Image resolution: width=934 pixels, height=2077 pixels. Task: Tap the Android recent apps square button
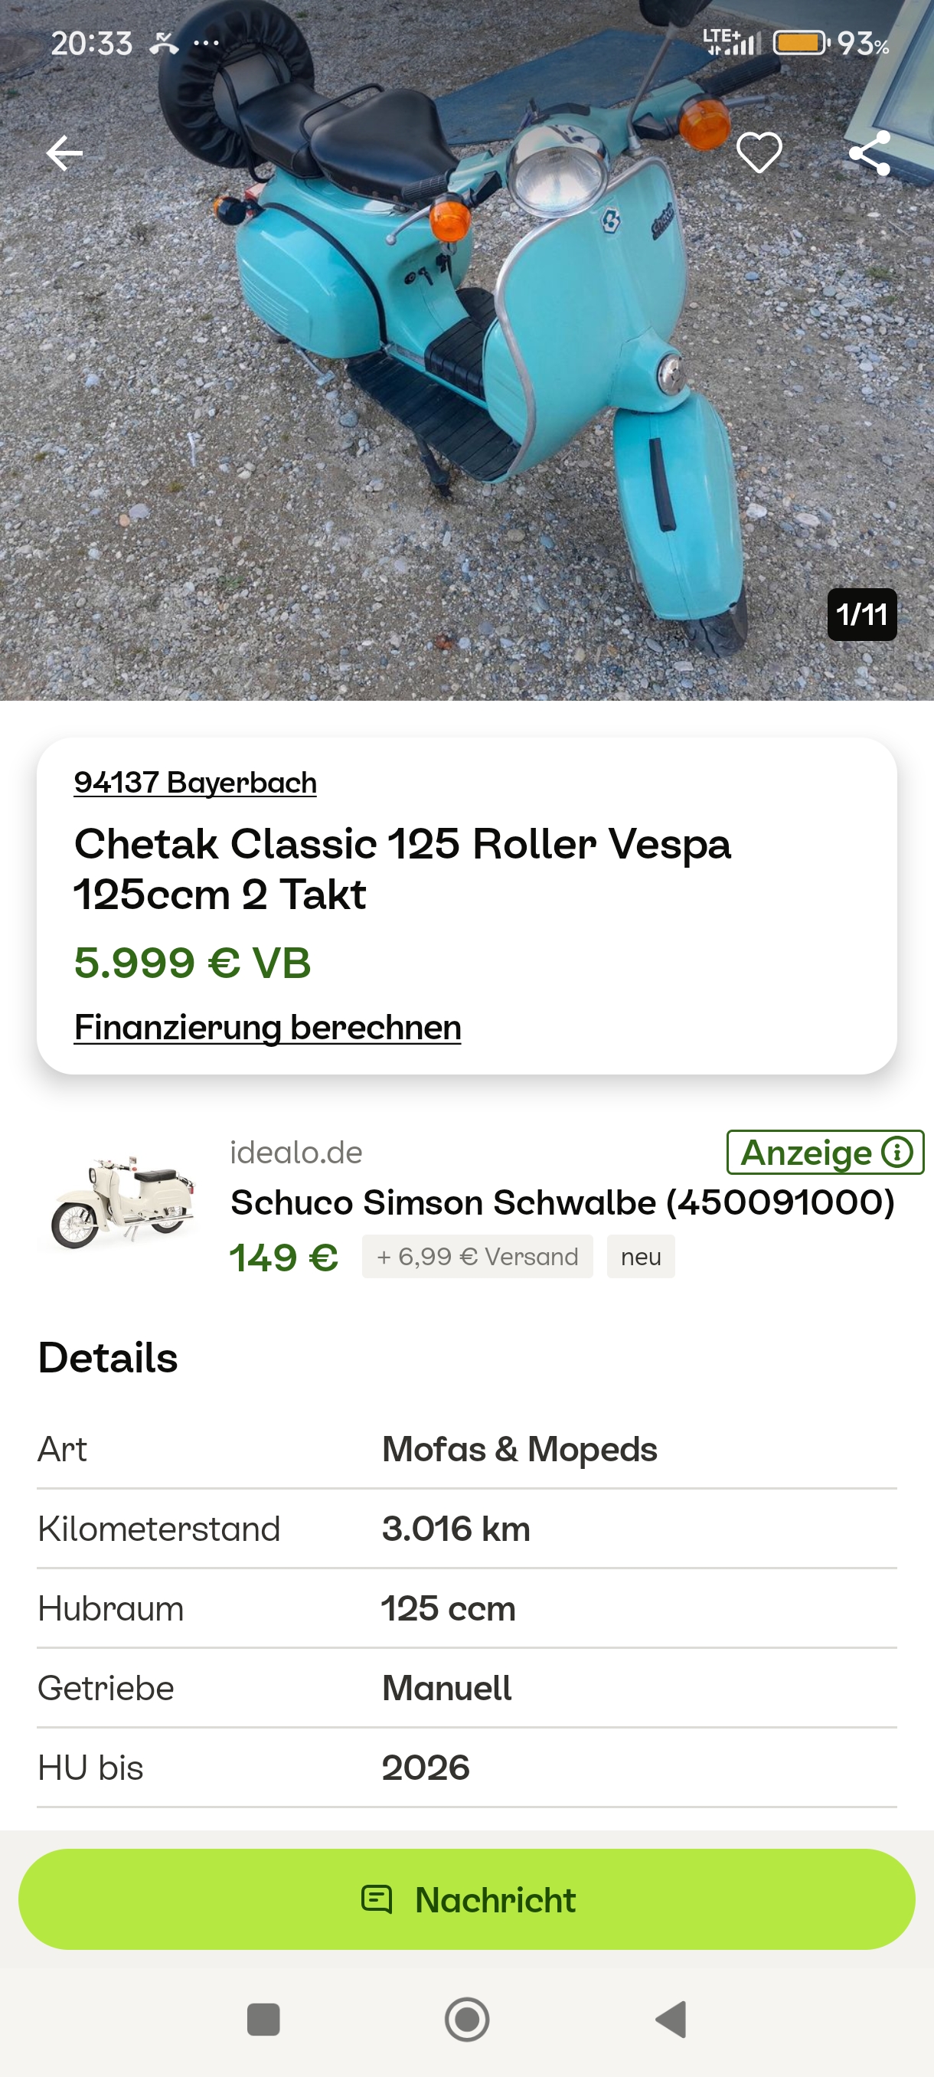point(263,2020)
